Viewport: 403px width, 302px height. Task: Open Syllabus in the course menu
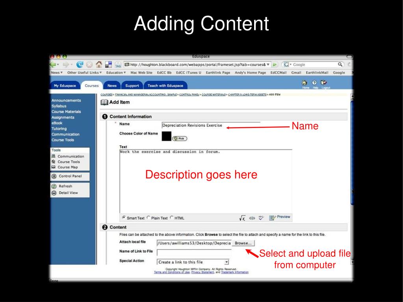[59, 106]
